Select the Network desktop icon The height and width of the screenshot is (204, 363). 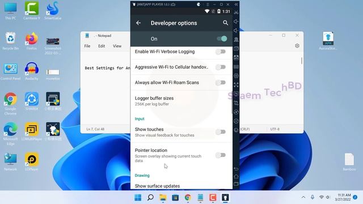click(x=10, y=161)
